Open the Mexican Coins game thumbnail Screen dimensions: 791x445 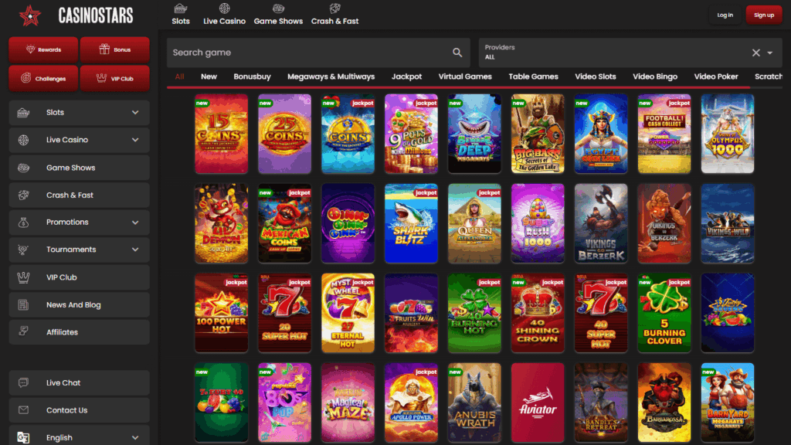[284, 223]
